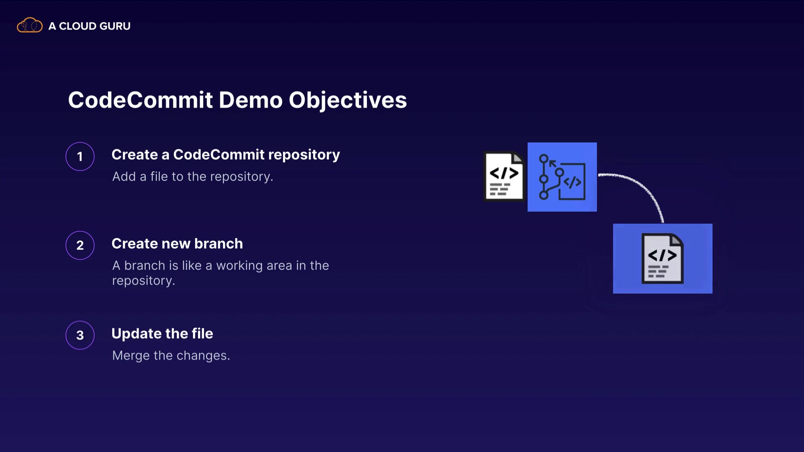
Task: Click the Add a file to the repository text
Action: [x=192, y=177]
